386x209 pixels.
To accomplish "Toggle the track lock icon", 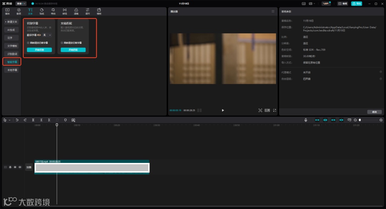I will tap(10, 167).
